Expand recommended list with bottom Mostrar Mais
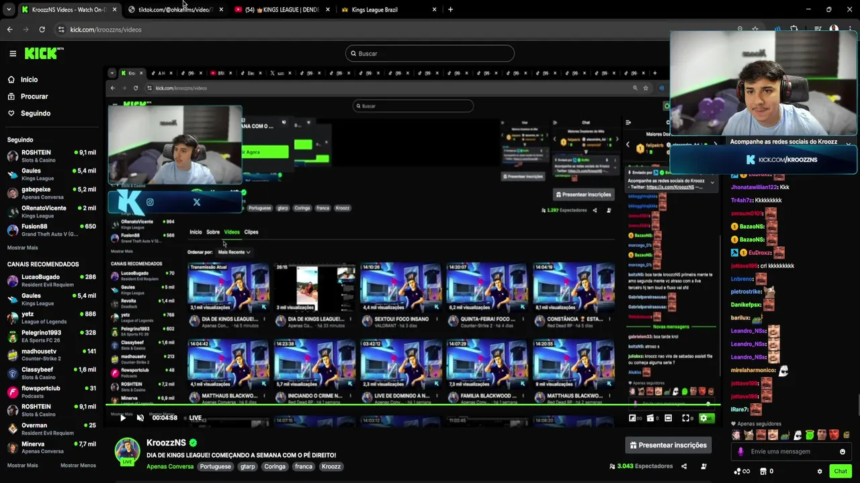Viewport: 860px width, 483px height. (23, 465)
